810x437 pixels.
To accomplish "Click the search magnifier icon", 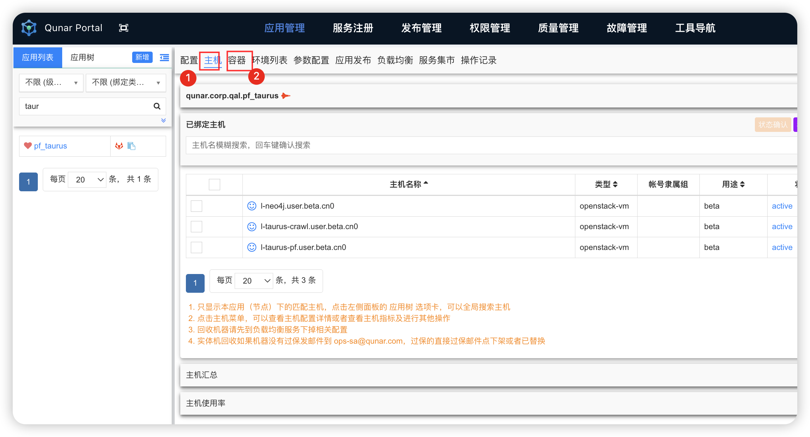I will pos(157,106).
